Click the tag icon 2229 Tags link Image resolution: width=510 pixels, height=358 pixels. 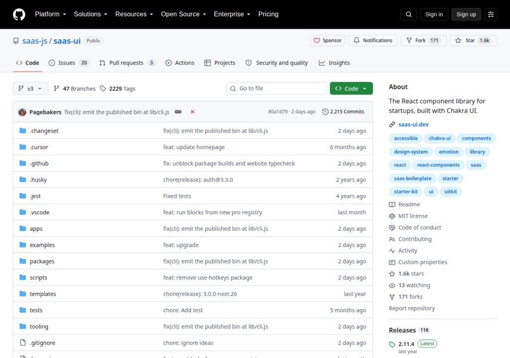118,89
